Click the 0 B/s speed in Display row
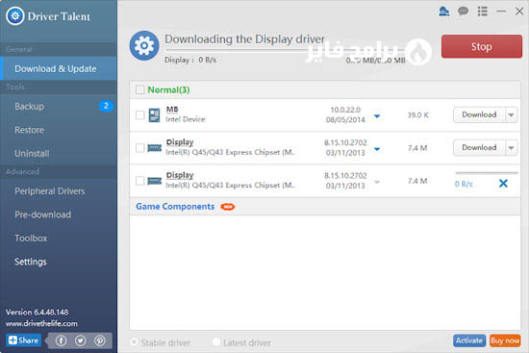This screenshot has height=353, width=529. click(464, 184)
